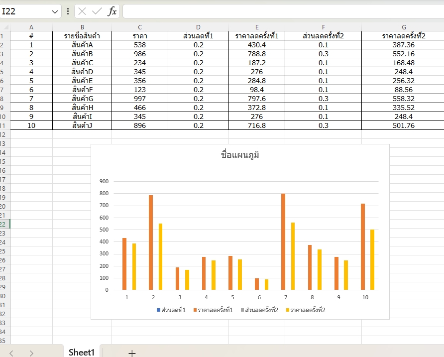Select column G header
The image size is (444, 357).
click(x=403, y=27)
